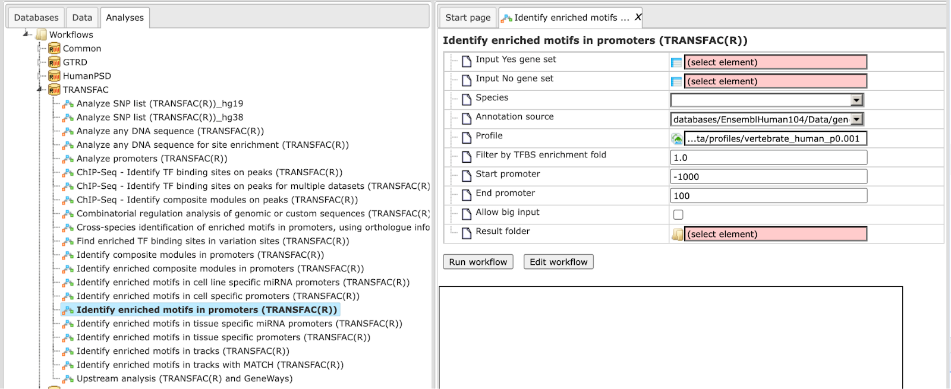The width and height of the screenshot is (951, 389).
Task: Select element for Input Yes gene set
Action: point(776,62)
